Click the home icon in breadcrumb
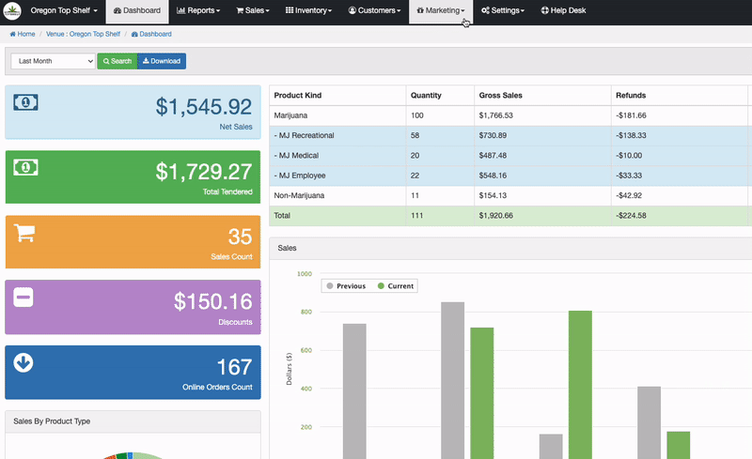The height and width of the screenshot is (459, 752). (12, 34)
